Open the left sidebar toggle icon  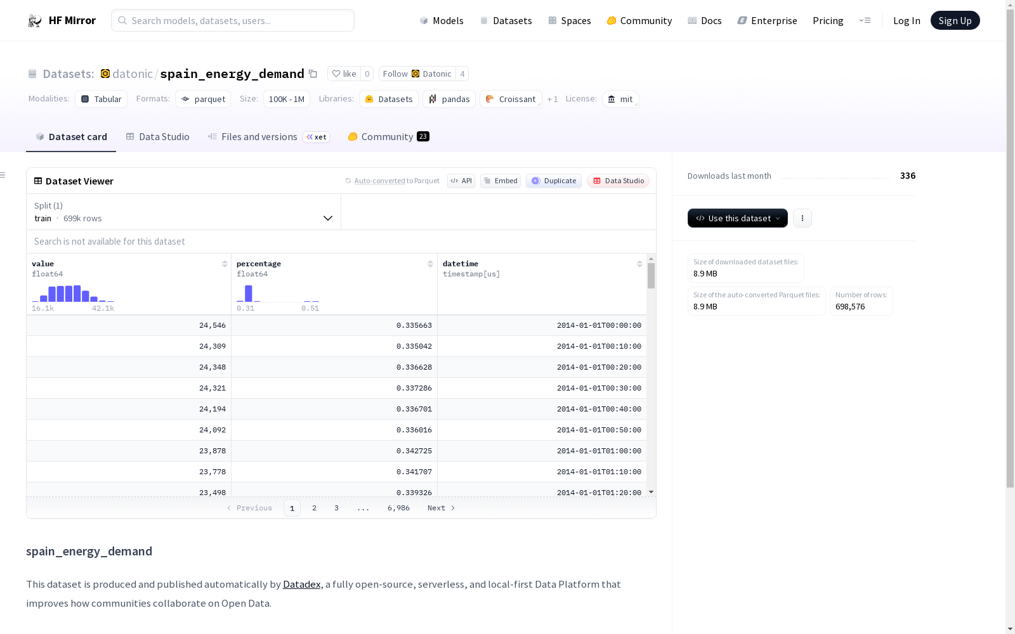point(3,175)
